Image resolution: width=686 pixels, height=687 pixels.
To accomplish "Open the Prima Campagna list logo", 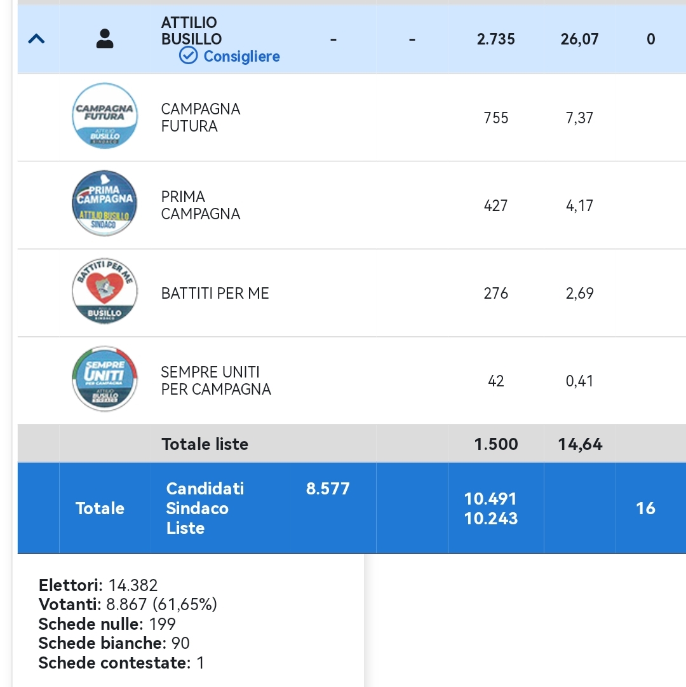I will (x=105, y=203).
